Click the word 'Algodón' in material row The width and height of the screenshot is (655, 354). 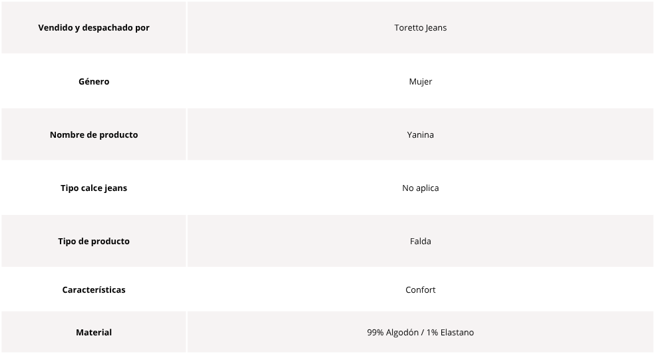tap(402, 332)
